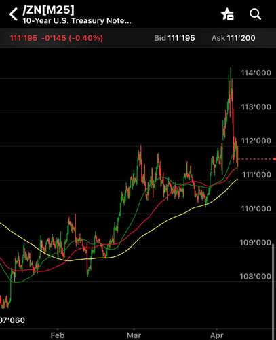The image size is (276, 340).
Task: Tap the red dashed current price line
Action: tap(256, 159)
